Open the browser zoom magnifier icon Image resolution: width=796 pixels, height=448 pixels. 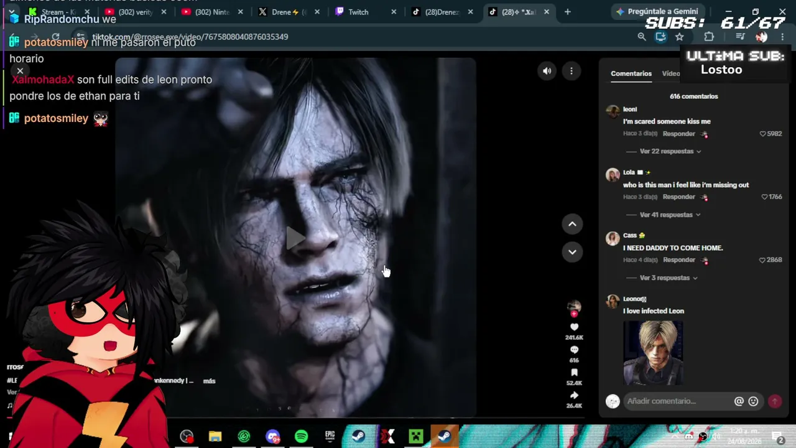coord(642,37)
